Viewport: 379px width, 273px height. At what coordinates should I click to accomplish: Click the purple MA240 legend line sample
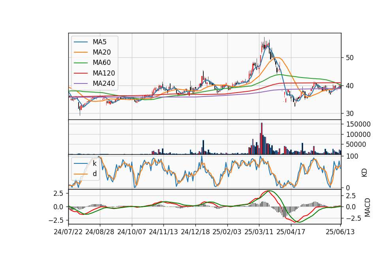(81, 83)
